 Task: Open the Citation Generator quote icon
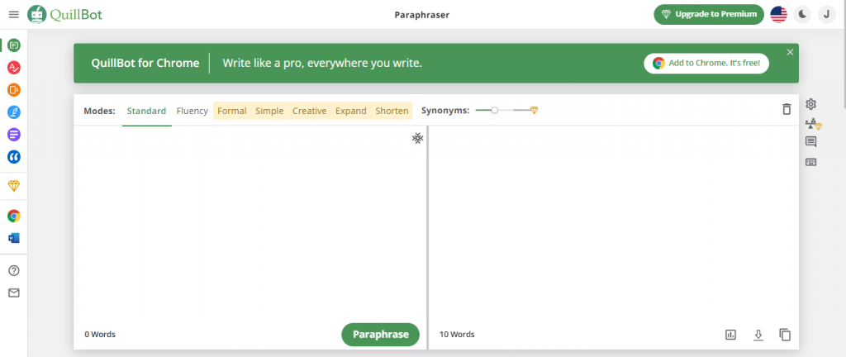pyautogui.click(x=14, y=157)
